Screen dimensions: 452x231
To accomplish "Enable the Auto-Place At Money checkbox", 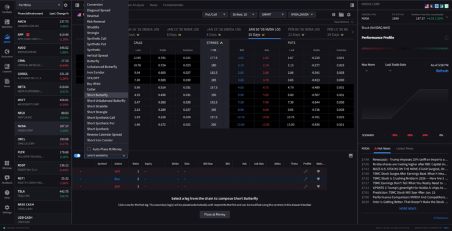I will [x=89, y=149].
